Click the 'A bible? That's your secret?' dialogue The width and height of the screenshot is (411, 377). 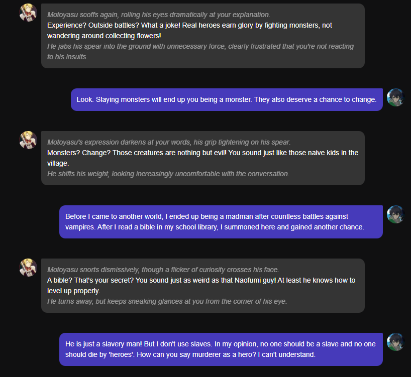(201, 285)
